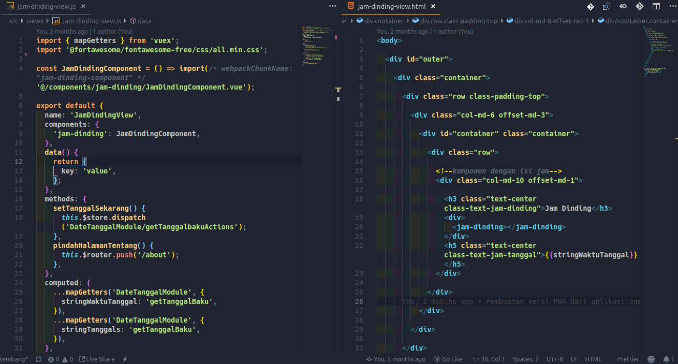This screenshot has height=364, width=678.
Task: Toggle the eye file annotations icon
Action: coord(624,6)
